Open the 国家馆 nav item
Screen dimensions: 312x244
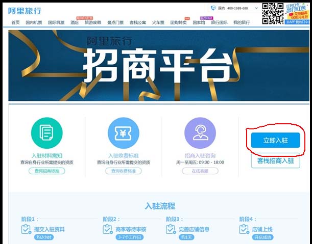coord(199,22)
